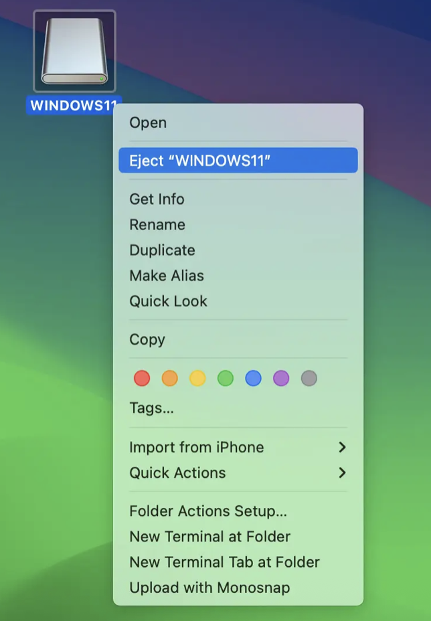Viewport: 431px width, 621px height.
Task: Open Folder Actions Setup…
Action: tap(238, 511)
